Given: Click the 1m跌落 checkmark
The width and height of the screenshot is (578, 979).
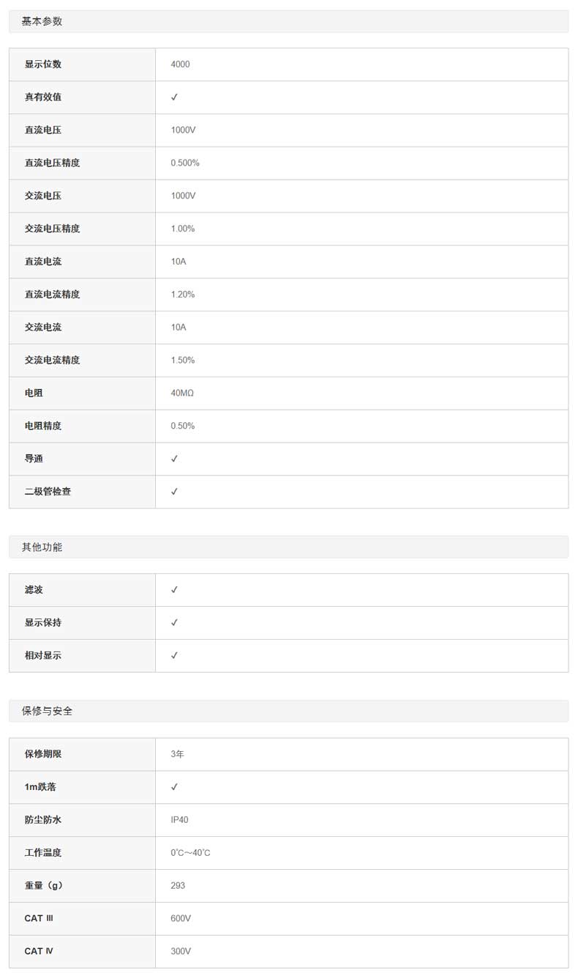Looking at the screenshot, I should [x=174, y=787].
